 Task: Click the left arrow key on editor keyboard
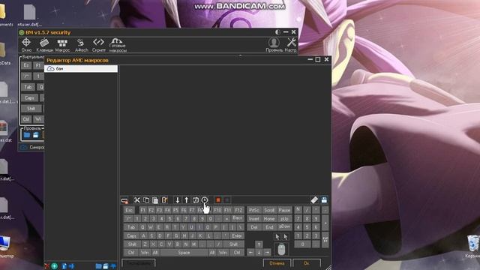point(250,253)
